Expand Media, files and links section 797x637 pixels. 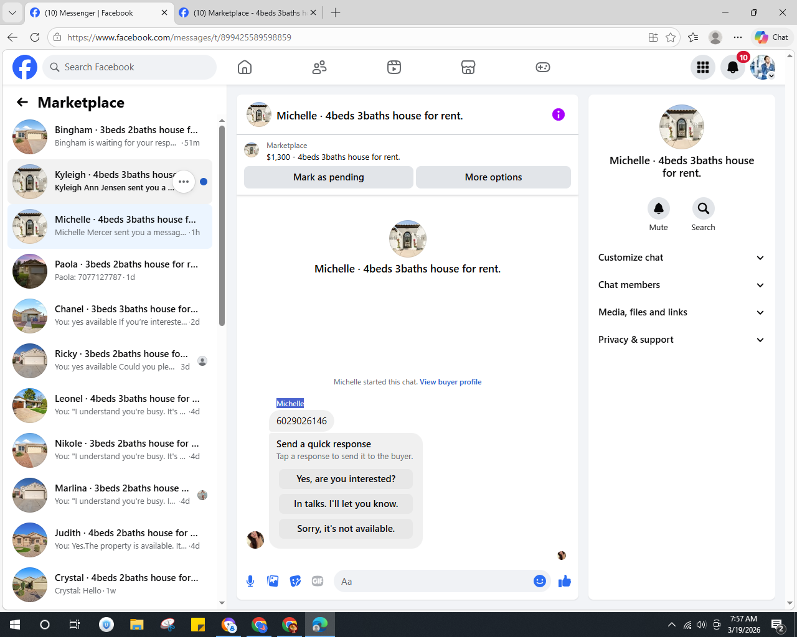[681, 312]
